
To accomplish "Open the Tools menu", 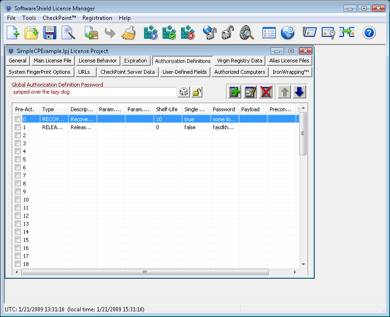I will tap(29, 18).
